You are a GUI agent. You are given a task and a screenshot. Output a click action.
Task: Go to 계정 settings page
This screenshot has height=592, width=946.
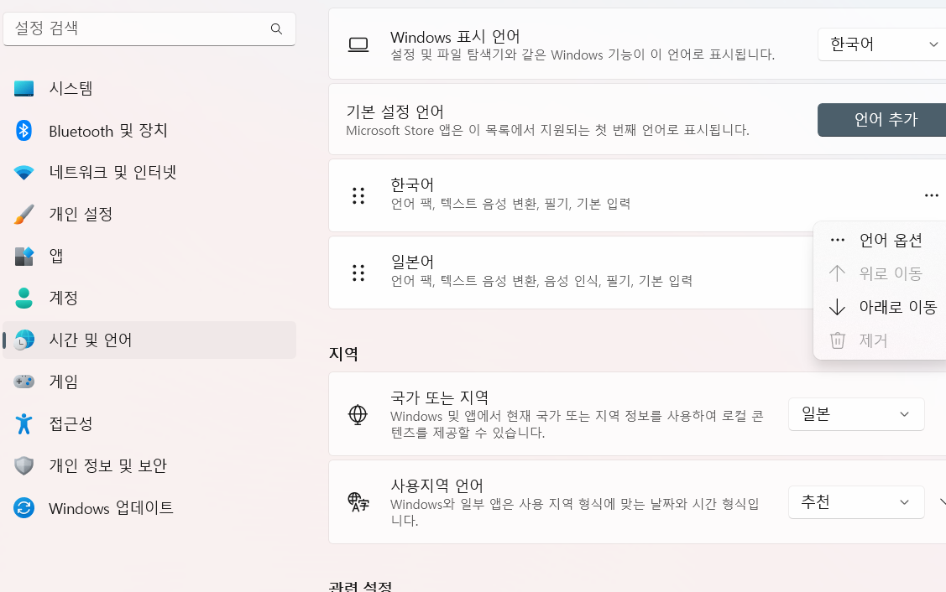64,298
